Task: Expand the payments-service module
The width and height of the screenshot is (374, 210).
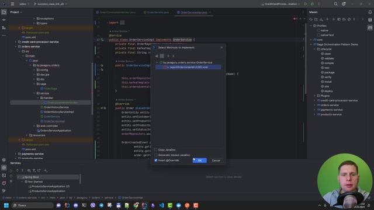Action: point(16,154)
